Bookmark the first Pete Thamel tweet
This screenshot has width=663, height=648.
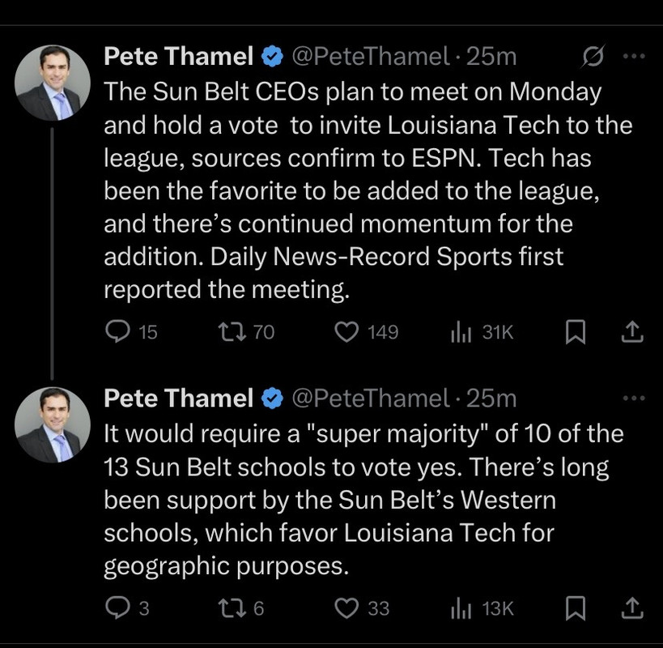[x=575, y=332]
